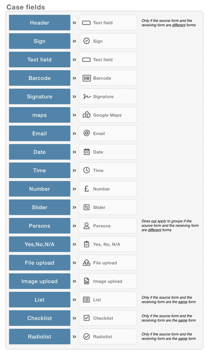Click the double arrow next to Time
The image size is (209, 355).
tap(75, 170)
